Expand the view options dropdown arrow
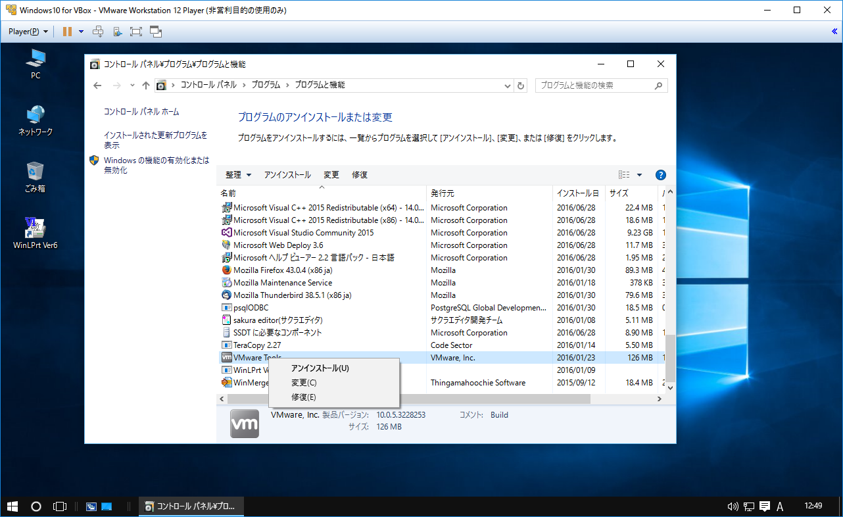Screen dimensions: 843x517 pos(639,175)
